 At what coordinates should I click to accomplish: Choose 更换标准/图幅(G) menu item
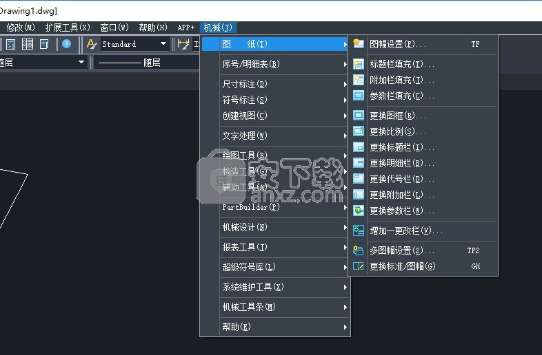(423, 266)
